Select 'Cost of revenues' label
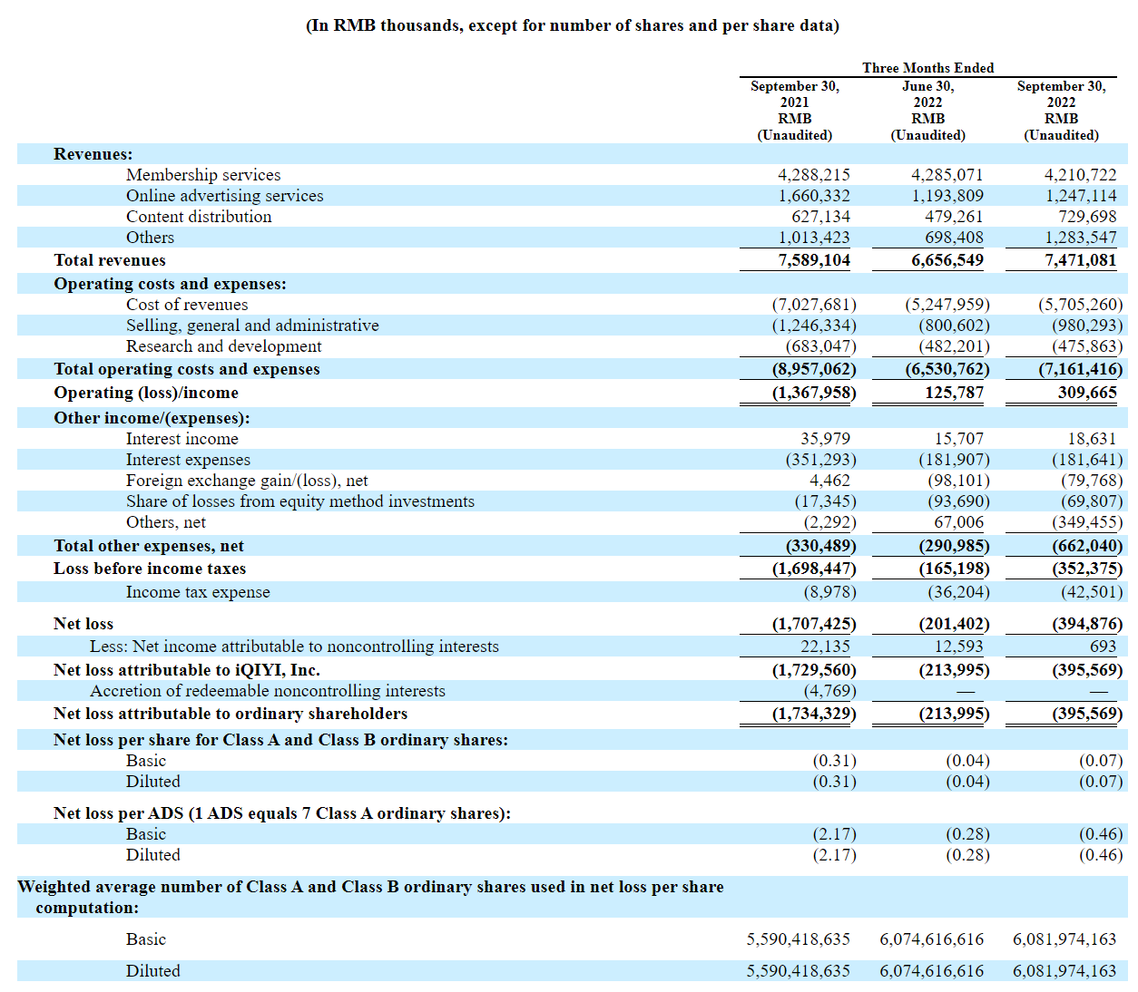The image size is (1138, 992). [187, 305]
